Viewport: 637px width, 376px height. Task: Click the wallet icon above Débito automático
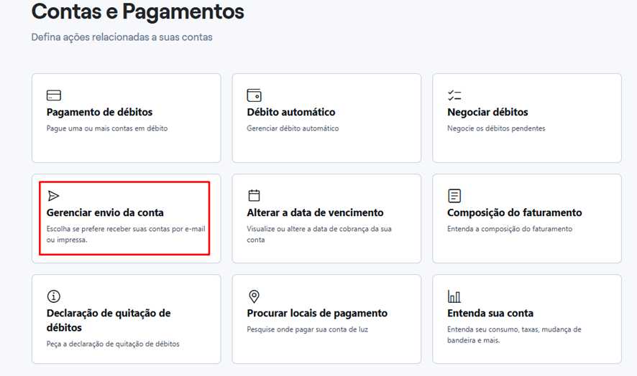click(254, 95)
